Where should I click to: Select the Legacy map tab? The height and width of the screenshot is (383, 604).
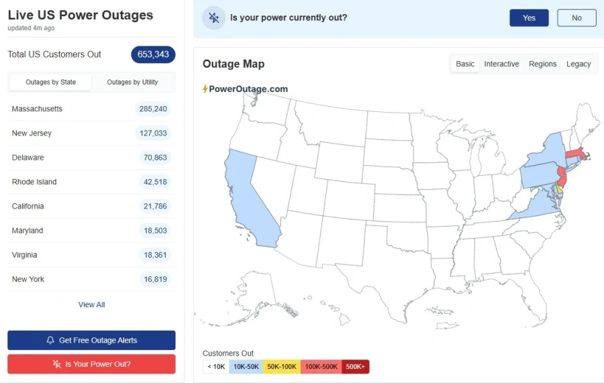[x=578, y=64]
